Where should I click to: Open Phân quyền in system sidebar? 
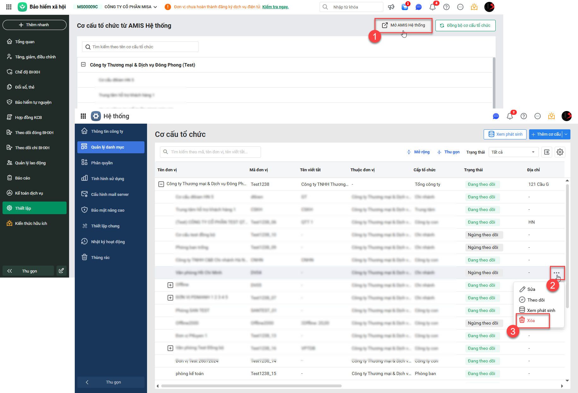102,163
